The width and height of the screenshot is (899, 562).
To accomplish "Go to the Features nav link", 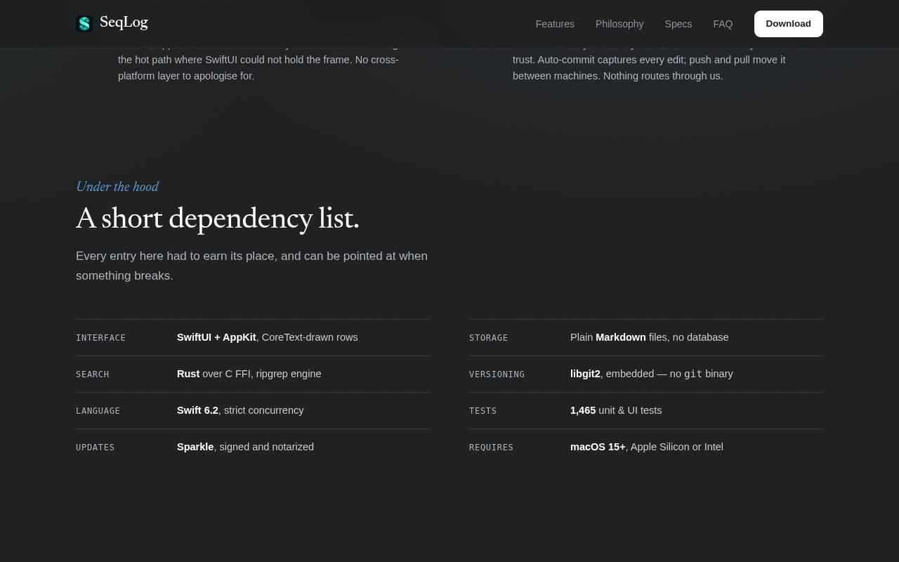I will 555,24.
